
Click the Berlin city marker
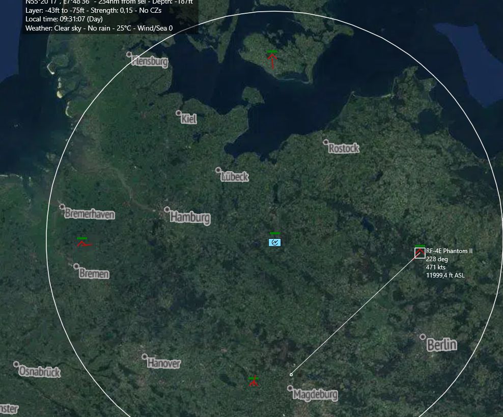point(423,337)
